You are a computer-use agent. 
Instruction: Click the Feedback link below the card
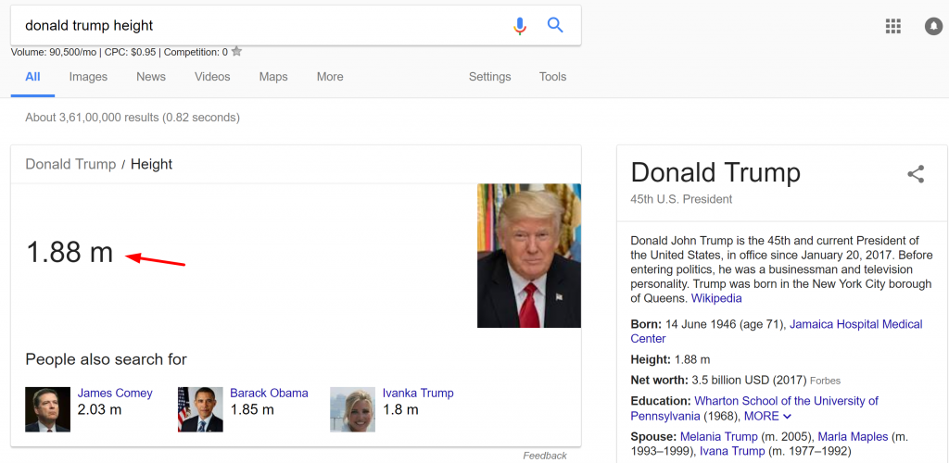545,456
